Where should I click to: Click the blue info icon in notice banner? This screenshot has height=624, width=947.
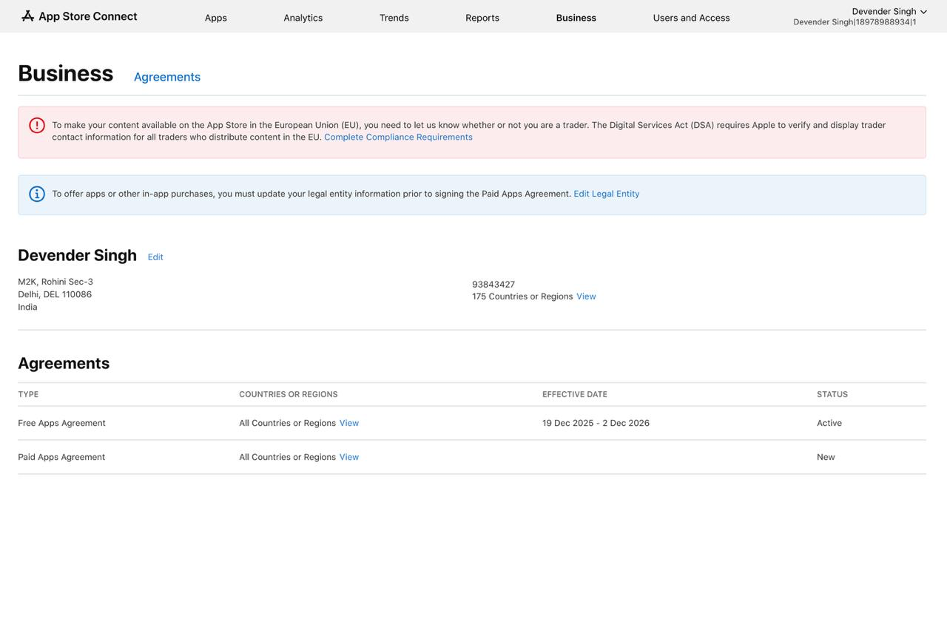coord(36,193)
